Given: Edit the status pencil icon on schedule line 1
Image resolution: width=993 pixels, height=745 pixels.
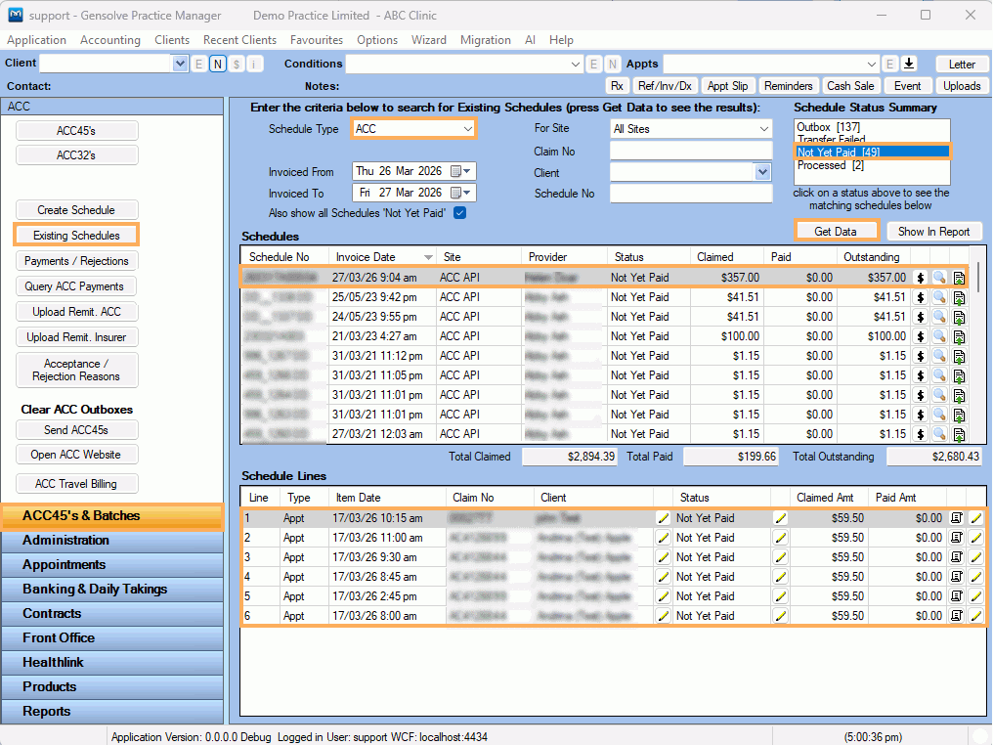Looking at the screenshot, I should coord(780,518).
